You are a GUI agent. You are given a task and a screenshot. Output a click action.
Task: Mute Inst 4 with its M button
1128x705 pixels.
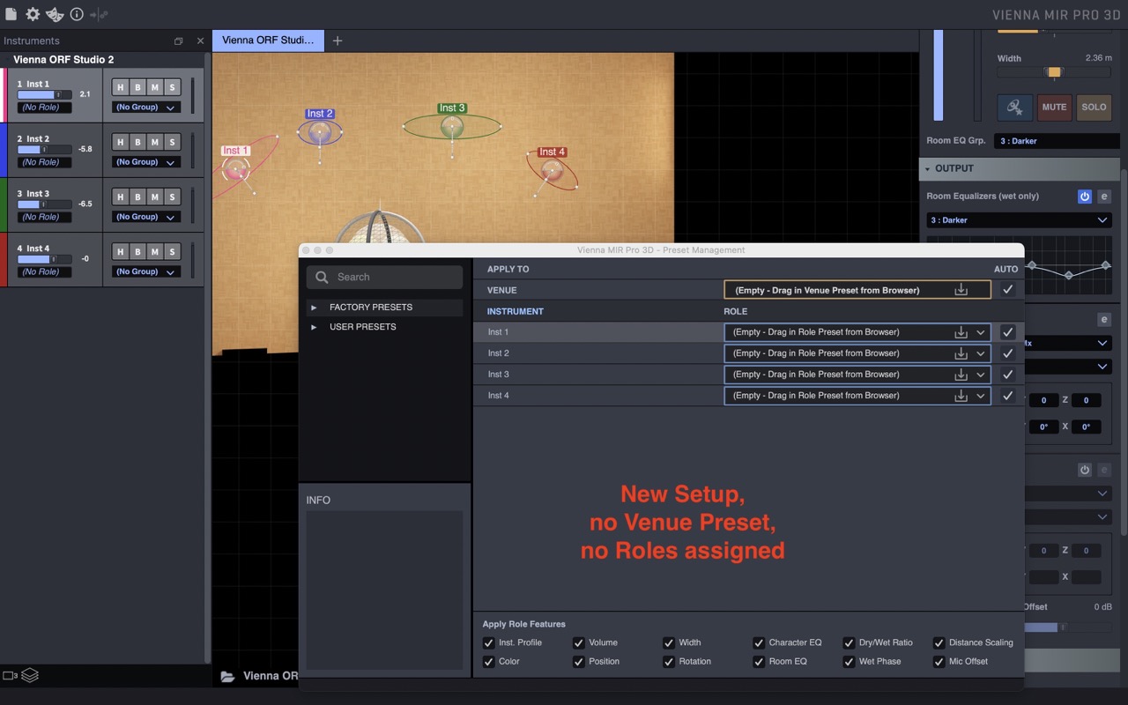[x=154, y=251]
